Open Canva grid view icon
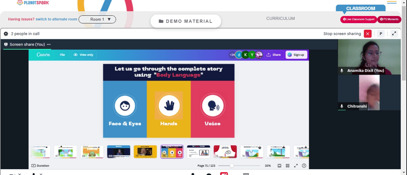The image size is (407, 175). [288, 166]
